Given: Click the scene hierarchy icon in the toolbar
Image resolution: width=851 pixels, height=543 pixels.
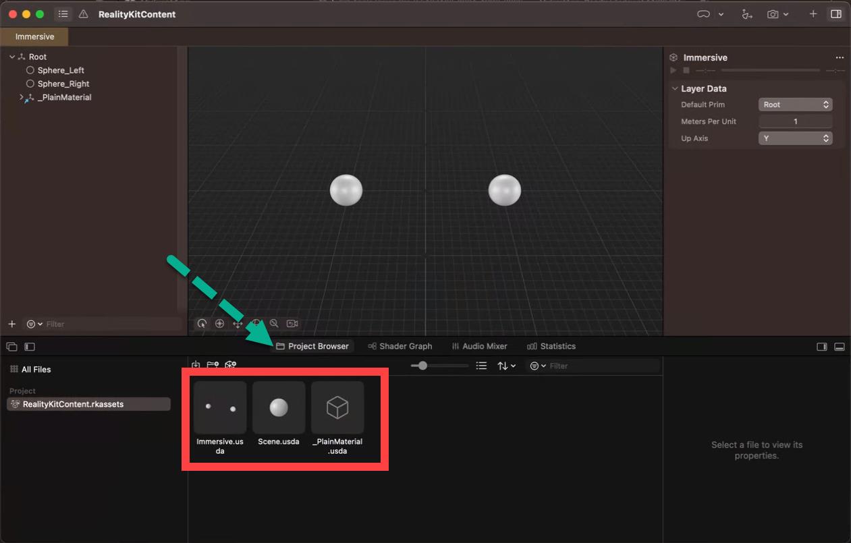Looking at the screenshot, I should 747,14.
